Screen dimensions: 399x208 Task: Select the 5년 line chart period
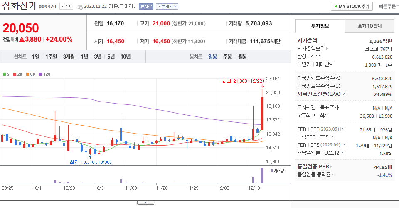tap(111, 57)
